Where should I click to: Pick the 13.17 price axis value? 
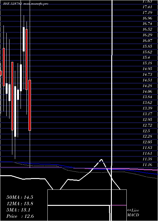(147, 114)
